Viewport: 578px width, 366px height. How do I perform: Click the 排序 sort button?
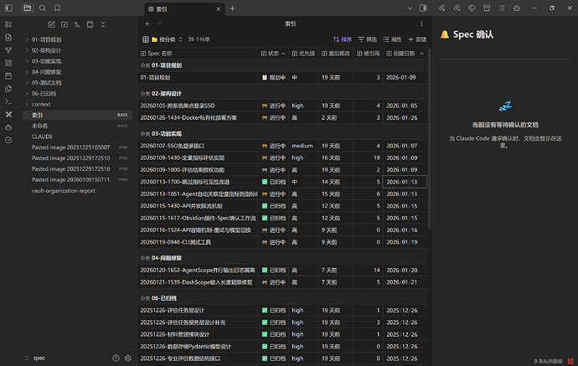pyautogui.click(x=343, y=39)
